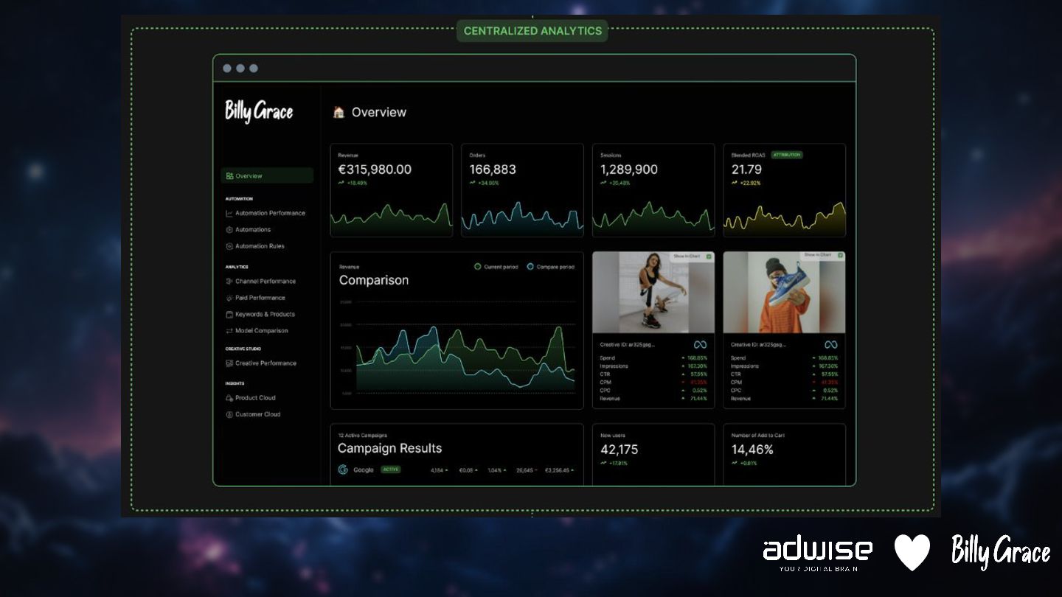Click the 14,46% Add to Cart value
Image resolution: width=1062 pixels, height=597 pixels.
(752, 450)
